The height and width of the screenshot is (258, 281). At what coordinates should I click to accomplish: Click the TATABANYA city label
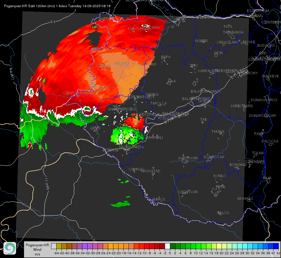[x=233, y=32]
